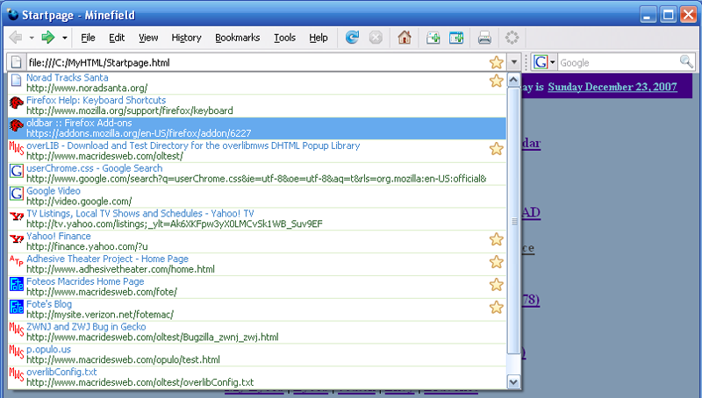Click the Fote favicon beside Foteos Macrides Home Page
Viewport: 702px width, 398px height.
click(17, 284)
